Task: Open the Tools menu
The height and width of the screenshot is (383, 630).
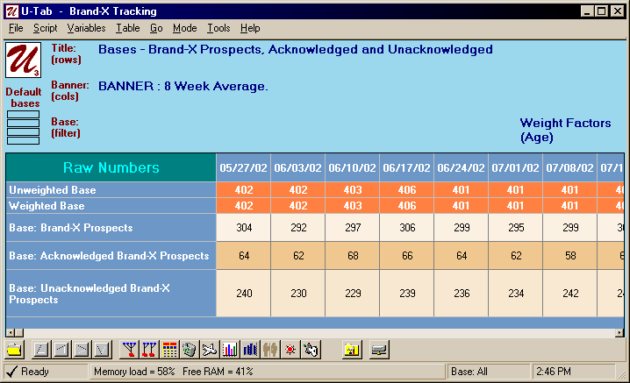Action: 218,28
